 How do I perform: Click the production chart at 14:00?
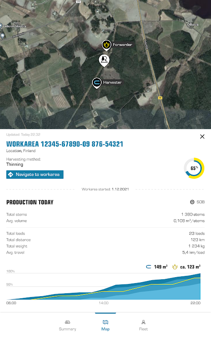point(103,290)
